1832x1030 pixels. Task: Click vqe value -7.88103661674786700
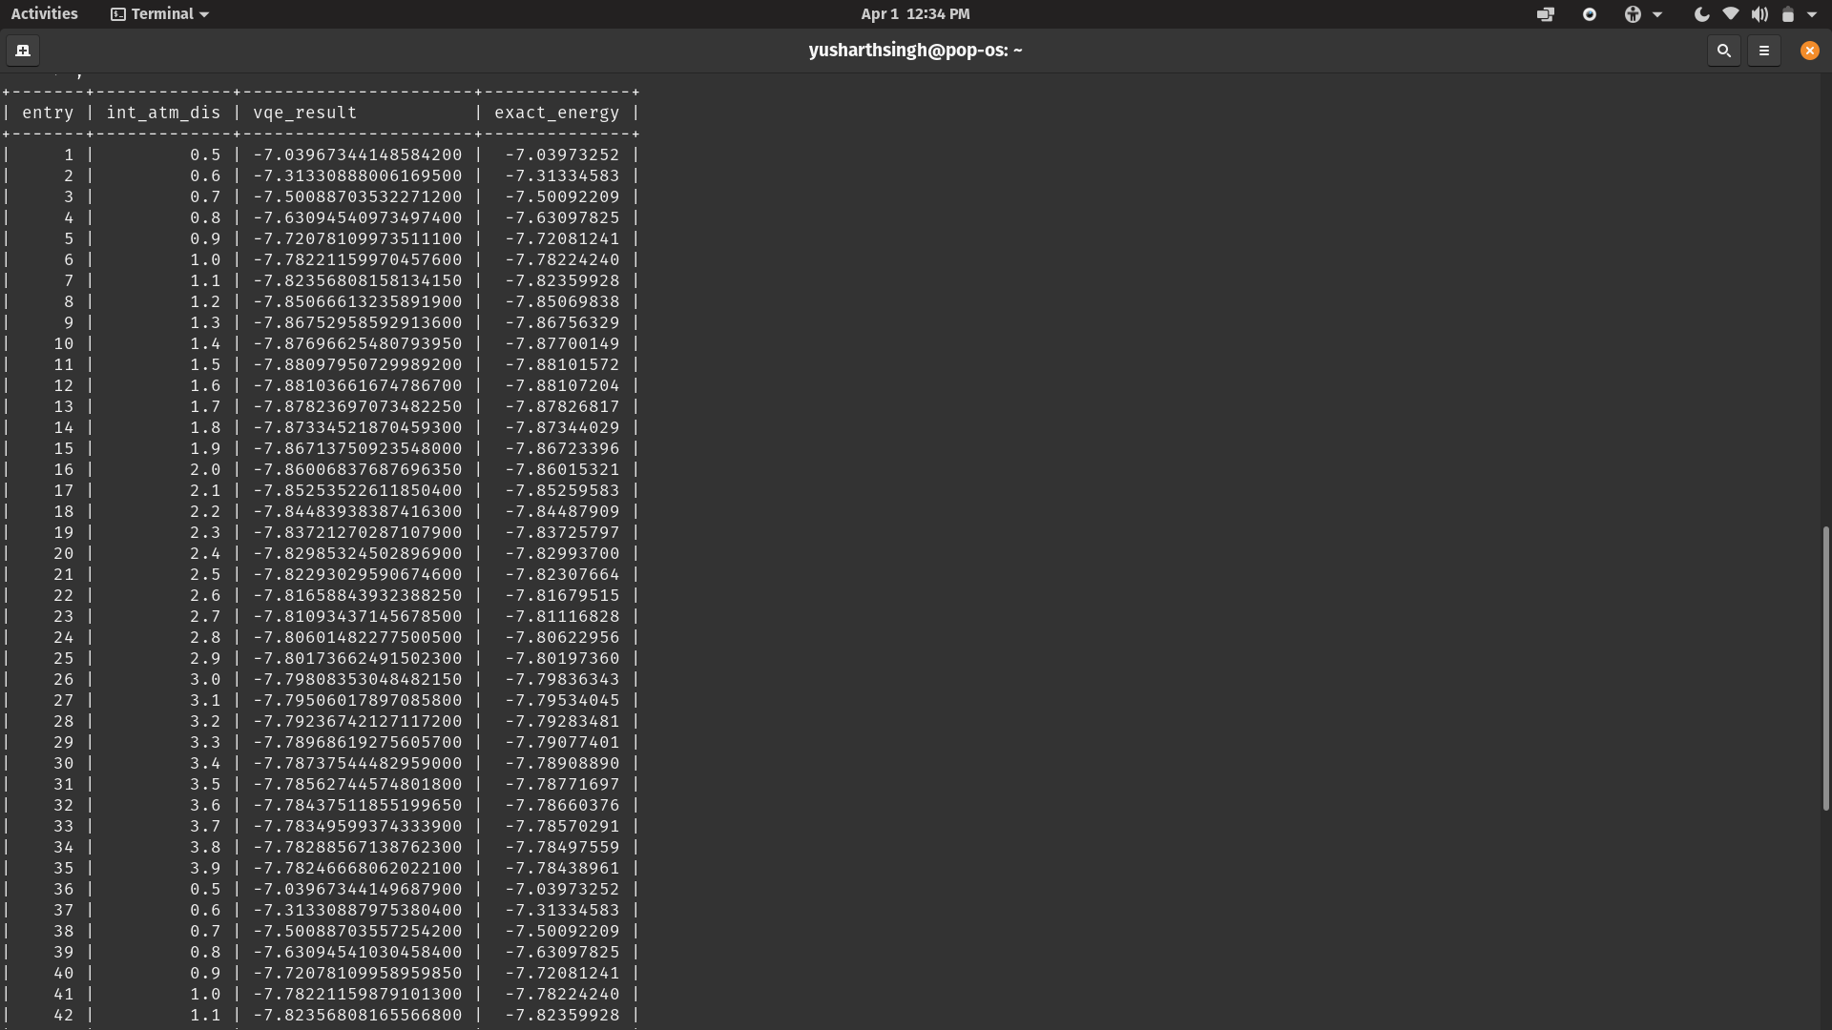click(x=358, y=385)
